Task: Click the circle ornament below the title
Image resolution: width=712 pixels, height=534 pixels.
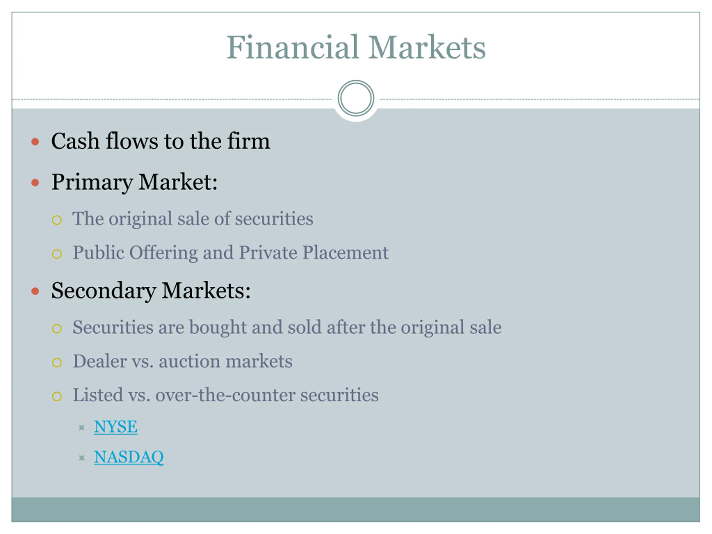Action: click(356, 98)
